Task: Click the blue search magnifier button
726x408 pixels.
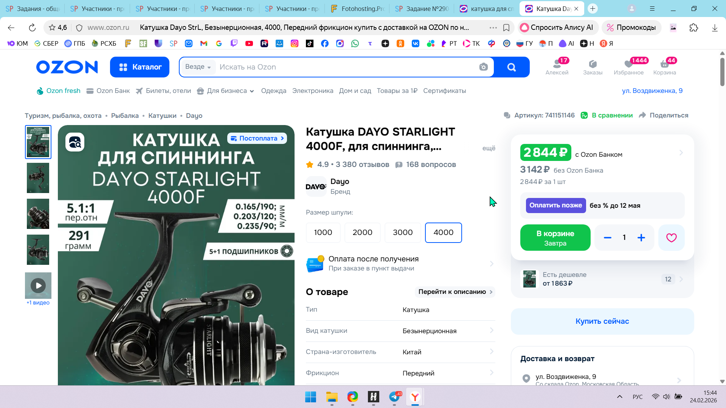Action: click(x=511, y=67)
